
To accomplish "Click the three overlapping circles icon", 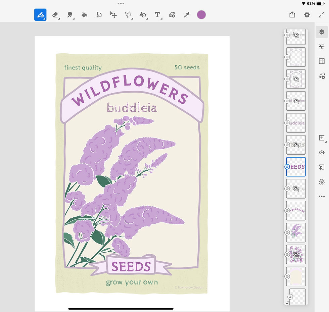I will point(322,182).
